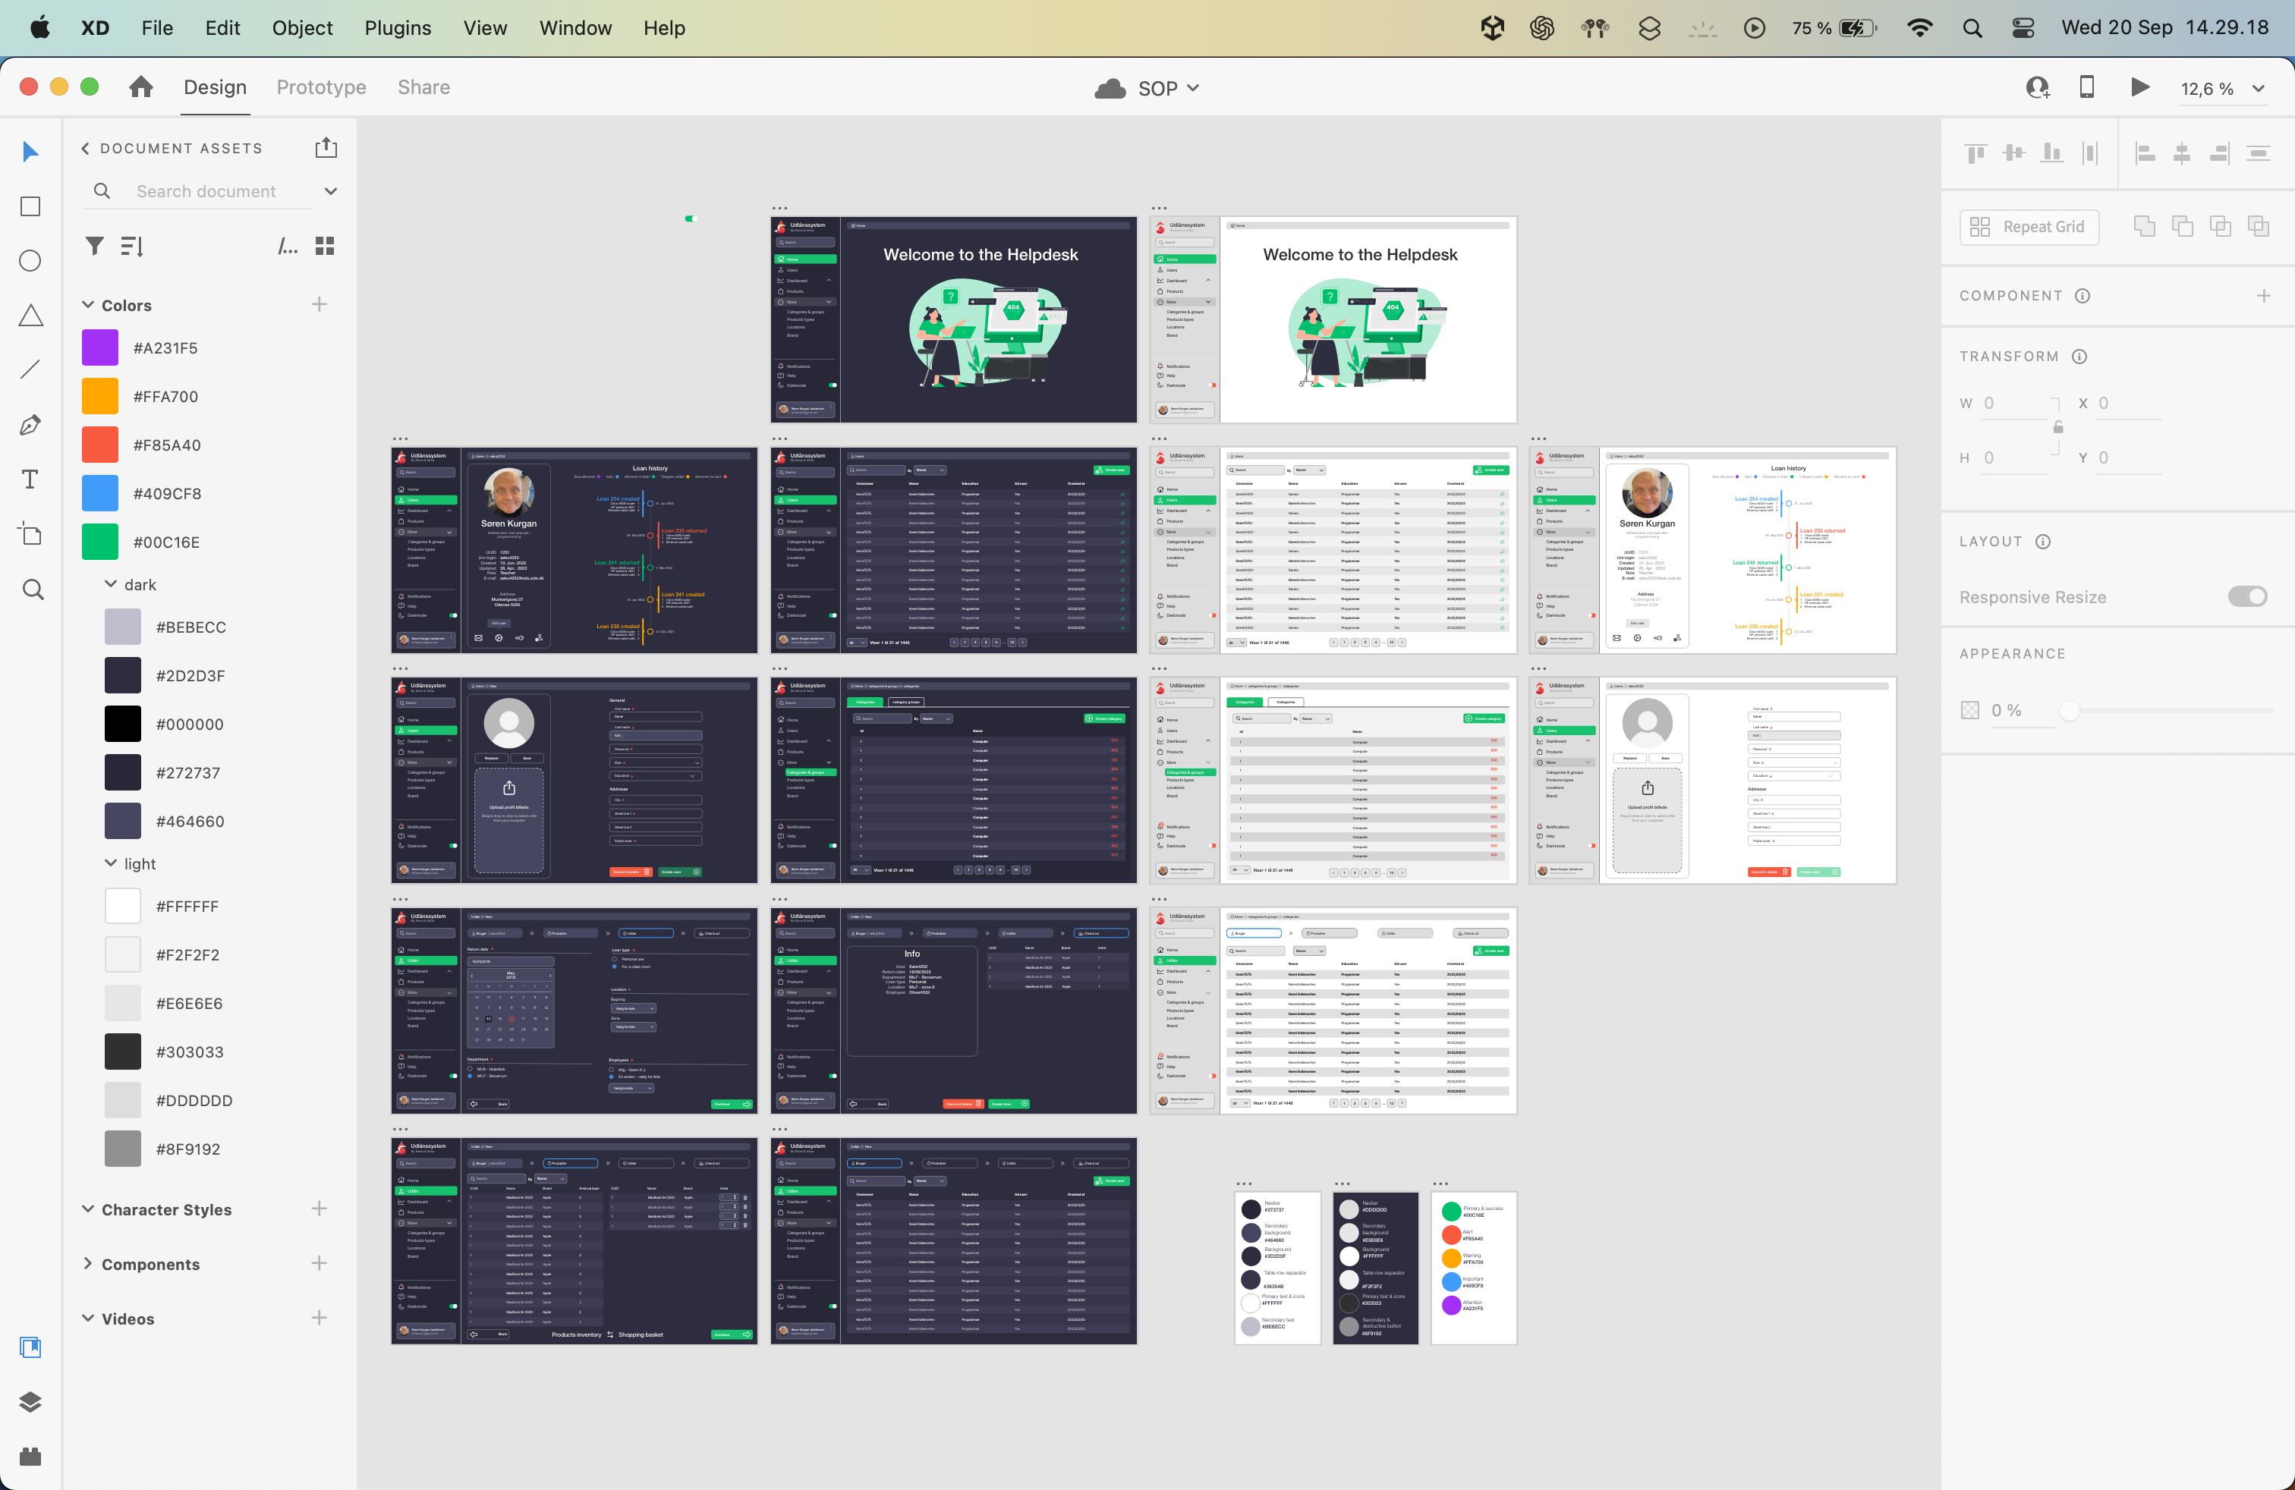Collapse the Character Styles section
The width and height of the screenshot is (2295, 1490).
coord(88,1209)
